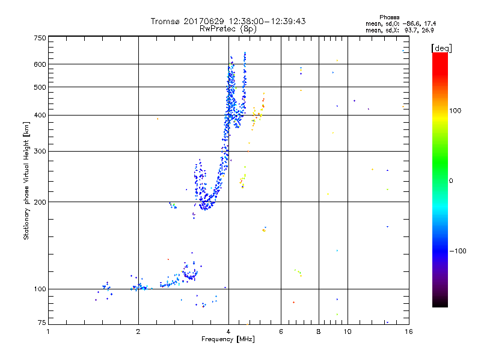Click the 750 tick on the height axis

(40, 38)
